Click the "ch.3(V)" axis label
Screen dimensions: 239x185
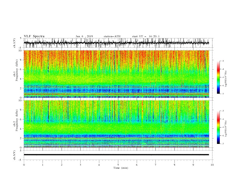coord(14,155)
